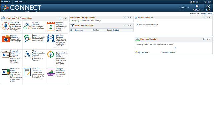Click the Interview Calendar link text
This screenshot has height=120, width=214.
(x=59, y=36)
